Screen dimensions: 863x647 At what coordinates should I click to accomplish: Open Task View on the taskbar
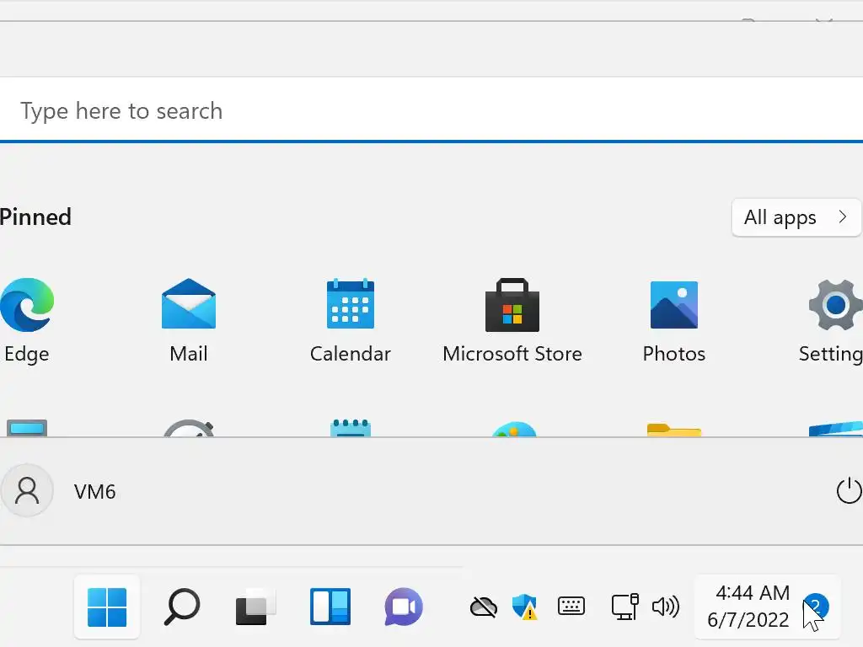255,607
